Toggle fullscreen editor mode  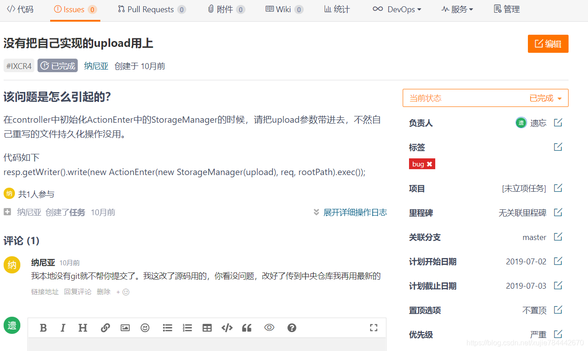pyautogui.click(x=374, y=328)
